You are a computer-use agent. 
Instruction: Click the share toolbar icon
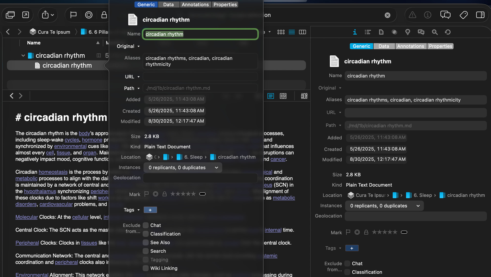45,15
